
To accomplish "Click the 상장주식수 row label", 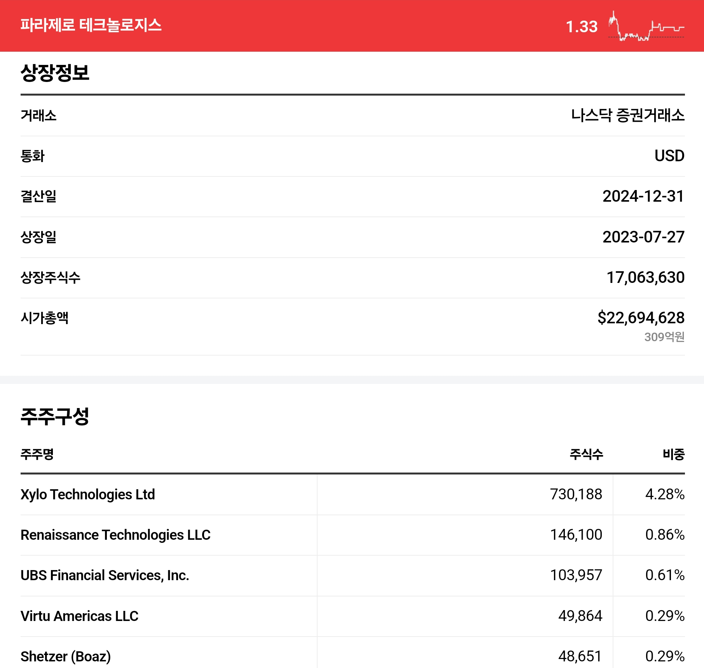I will point(51,277).
